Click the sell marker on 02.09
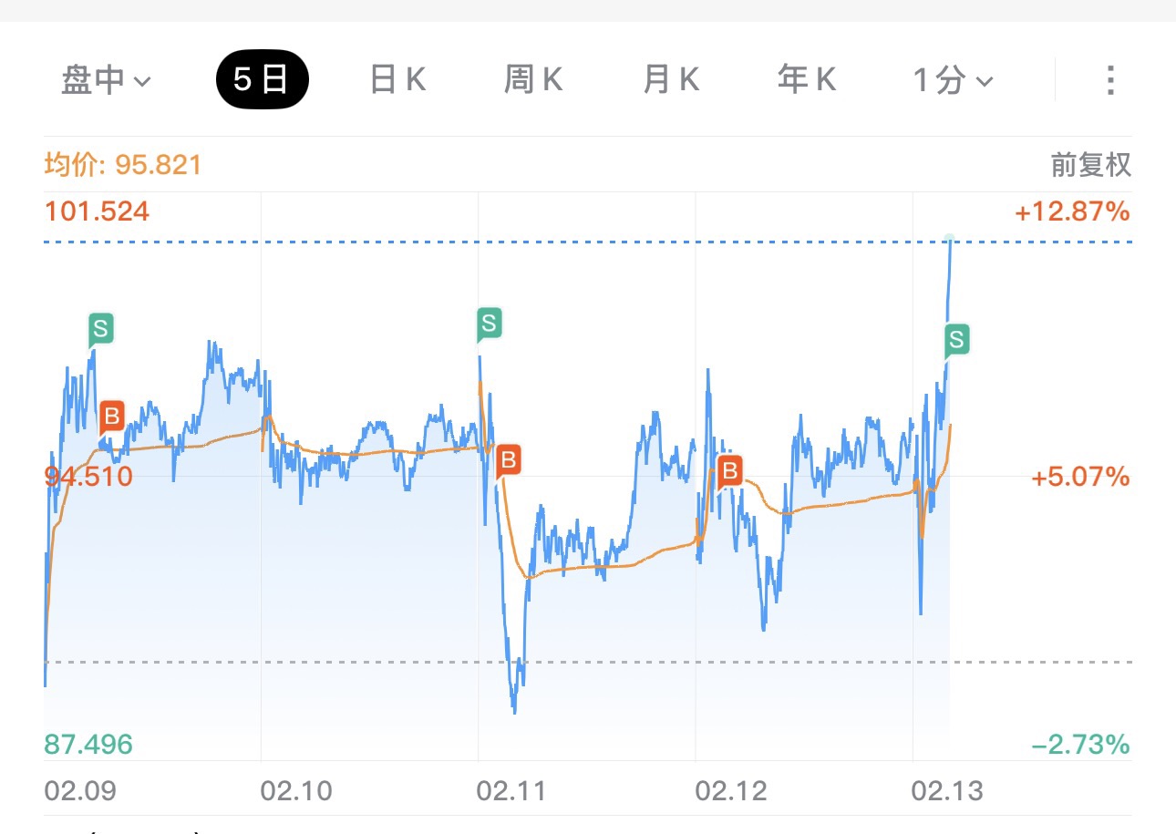1176x834 pixels. point(101,328)
